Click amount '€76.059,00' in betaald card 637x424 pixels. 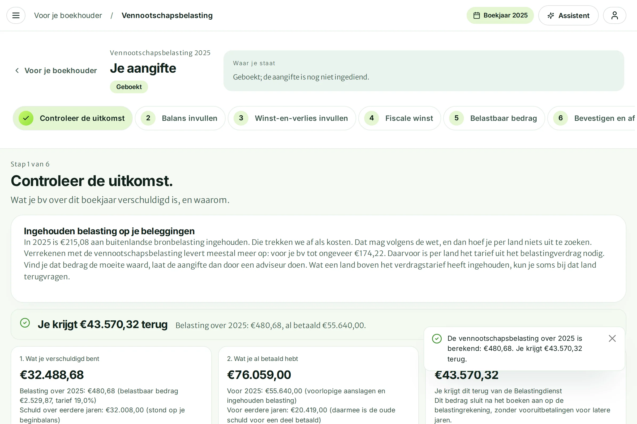(x=259, y=375)
